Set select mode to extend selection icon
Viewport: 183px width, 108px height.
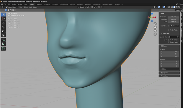tap(8, 10)
